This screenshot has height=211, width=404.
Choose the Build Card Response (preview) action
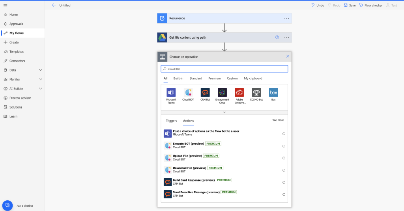224,182
